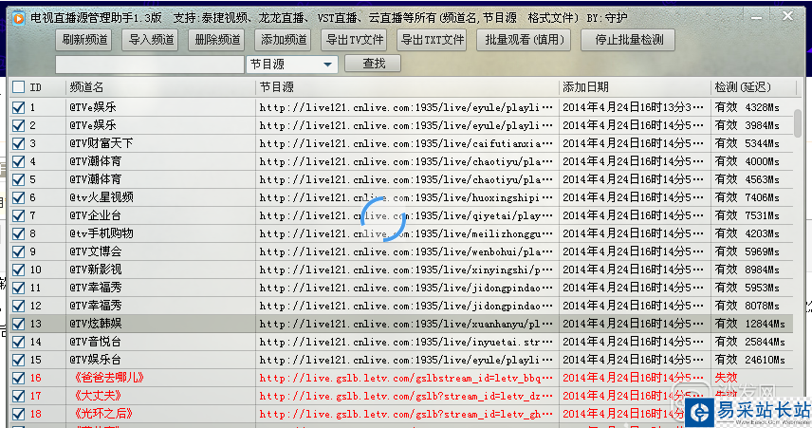
Task: Select channel name @TV炫韩娱
Action: (95, 324)
